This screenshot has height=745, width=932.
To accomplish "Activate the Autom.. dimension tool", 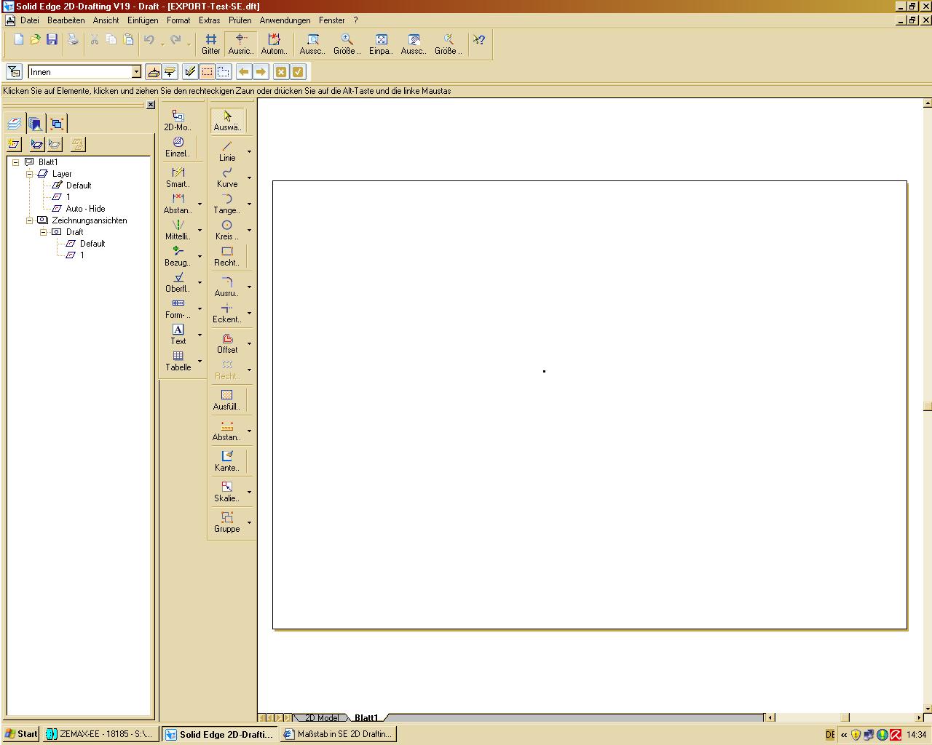I will pyautogui.click(x=274, y=44).
